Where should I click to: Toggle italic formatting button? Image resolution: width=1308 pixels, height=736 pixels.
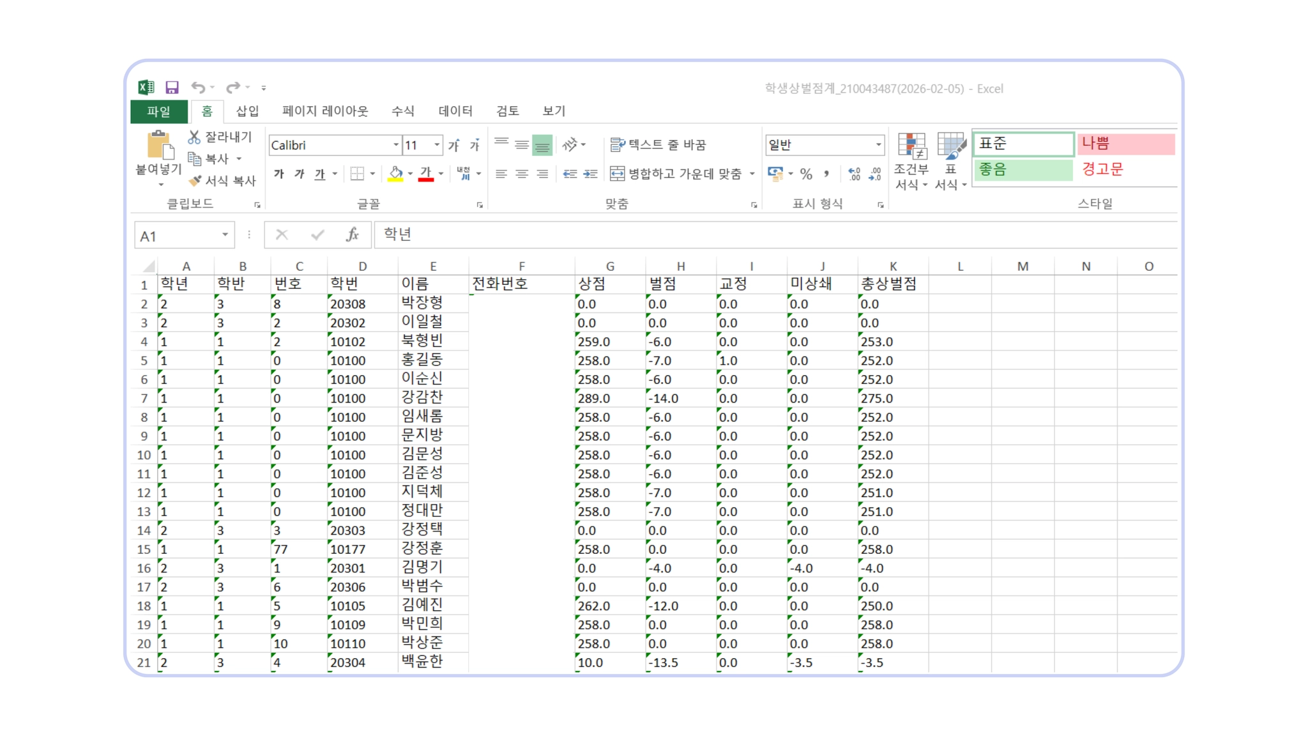[x=300, y=174]
